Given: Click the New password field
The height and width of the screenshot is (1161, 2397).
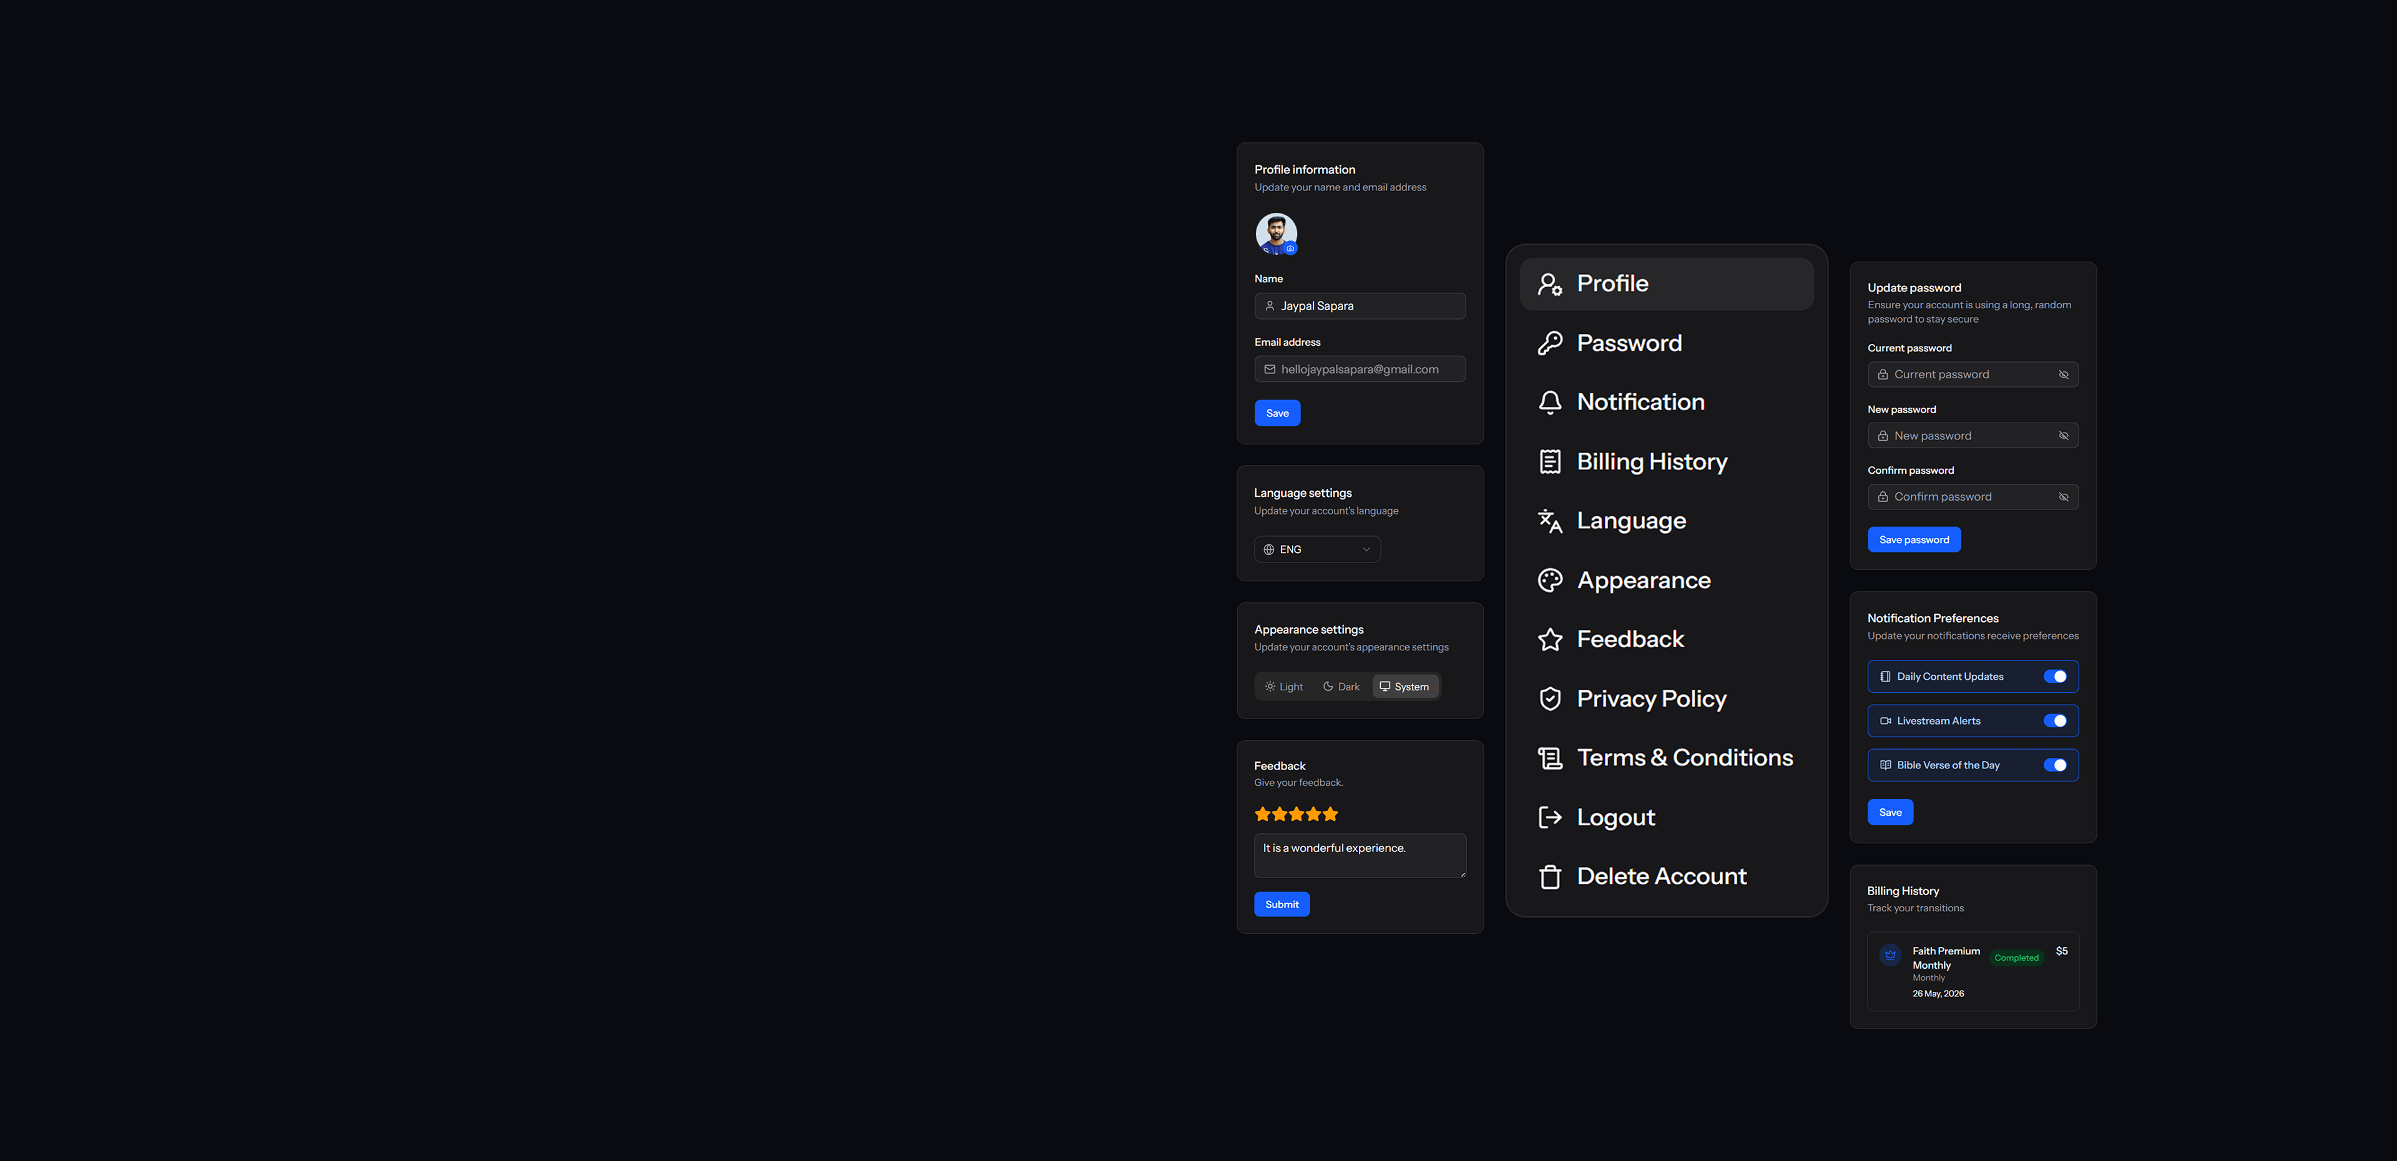Looking at the screenshot, I should tap(1973, 436).
